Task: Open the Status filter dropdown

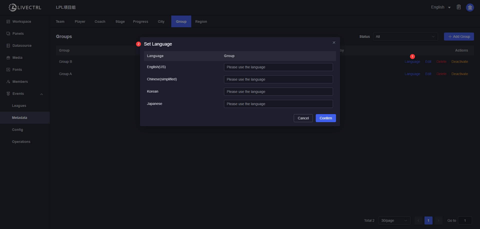Action: 405,37
